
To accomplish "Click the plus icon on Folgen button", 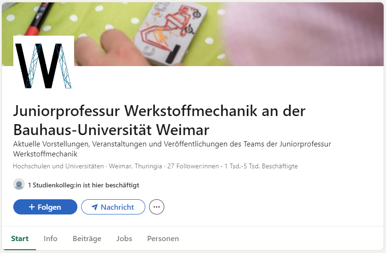I will (x=32, y=207).
